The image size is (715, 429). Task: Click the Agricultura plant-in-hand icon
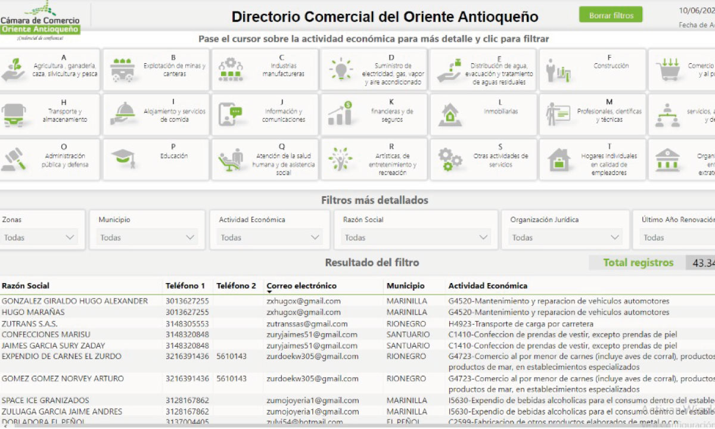(x=14, y=69)
